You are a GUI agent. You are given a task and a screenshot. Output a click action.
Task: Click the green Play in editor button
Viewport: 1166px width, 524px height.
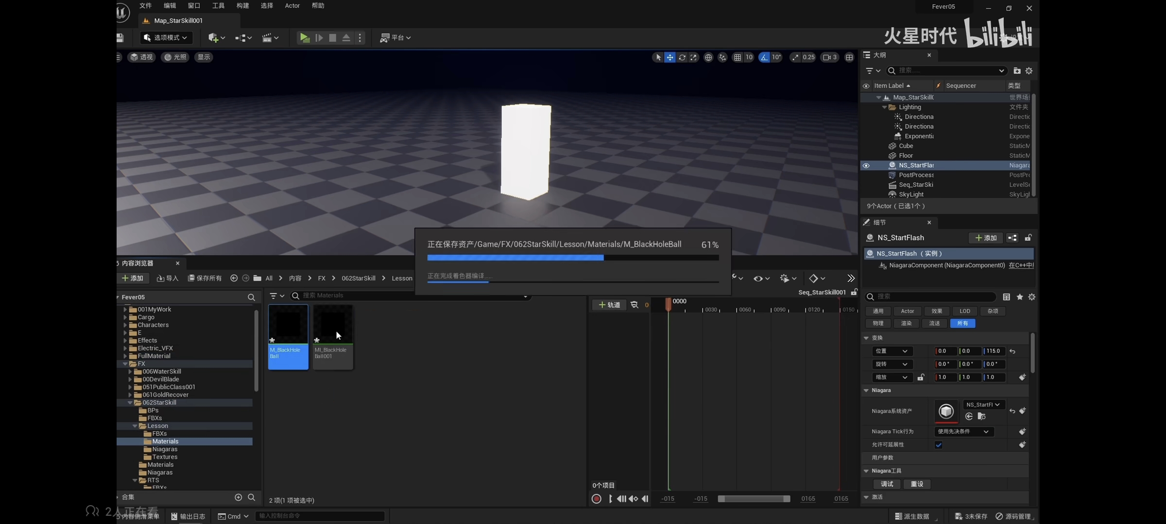304,38
